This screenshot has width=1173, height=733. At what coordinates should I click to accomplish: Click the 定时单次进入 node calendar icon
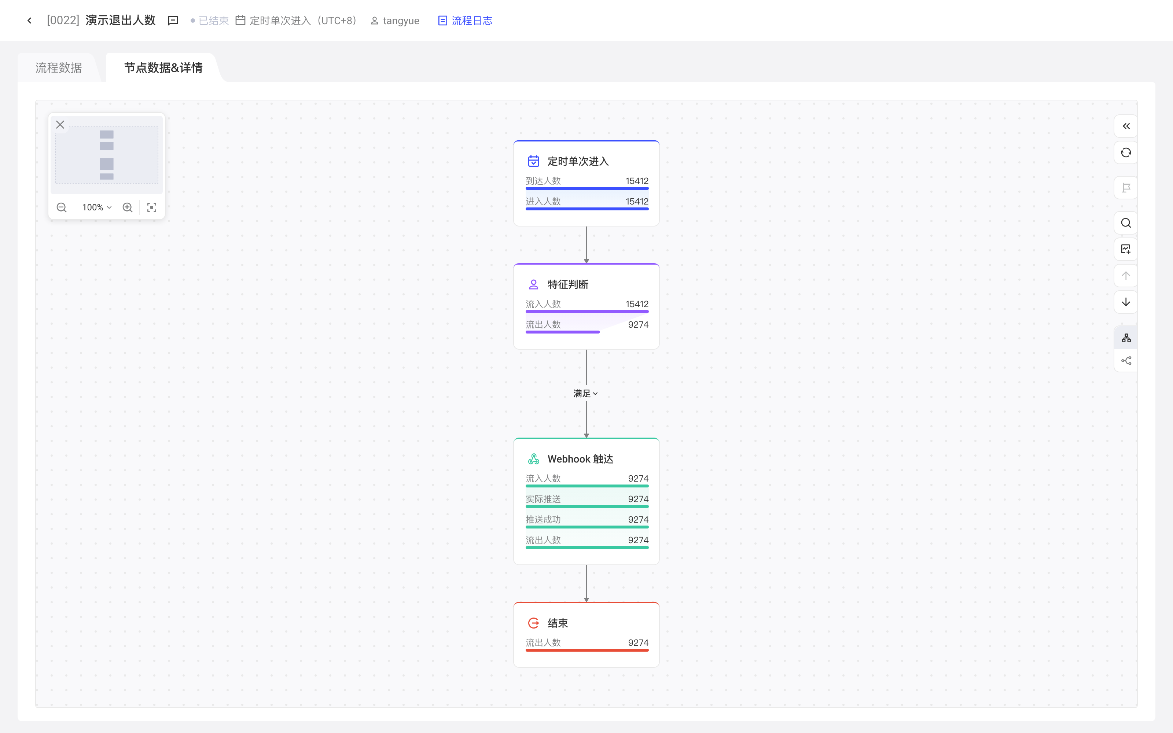(534, 161)
